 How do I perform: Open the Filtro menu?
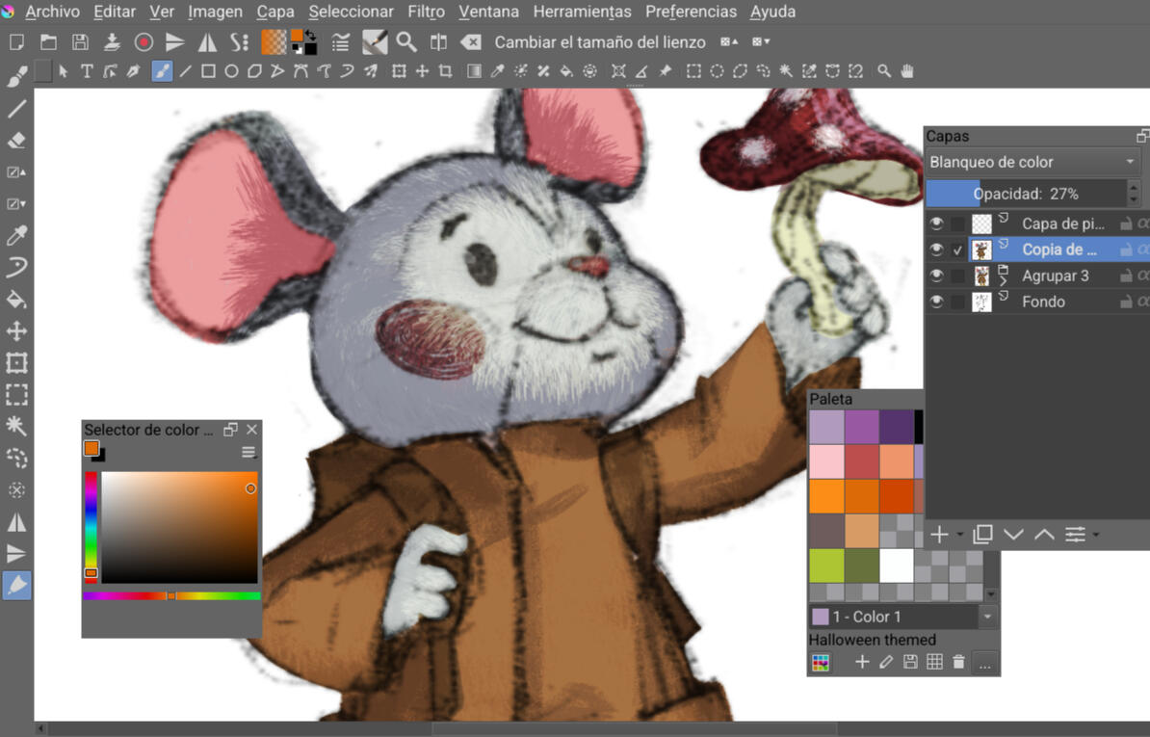(426, 12)
